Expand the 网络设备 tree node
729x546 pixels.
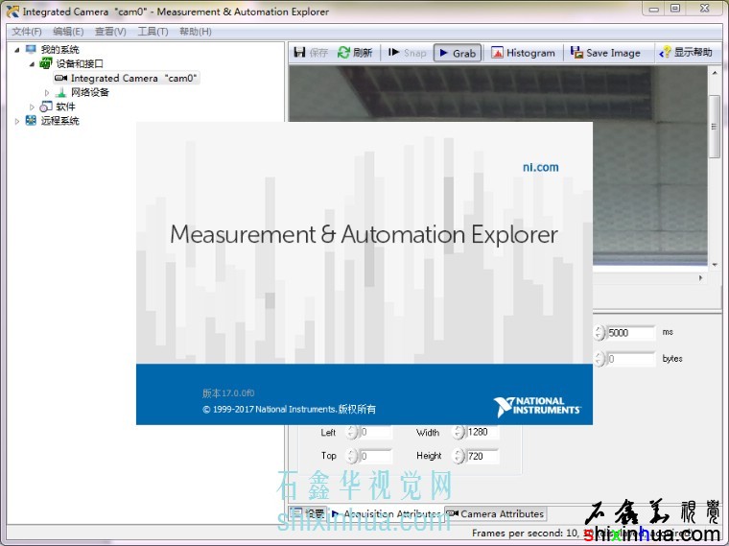click(46, 93)
